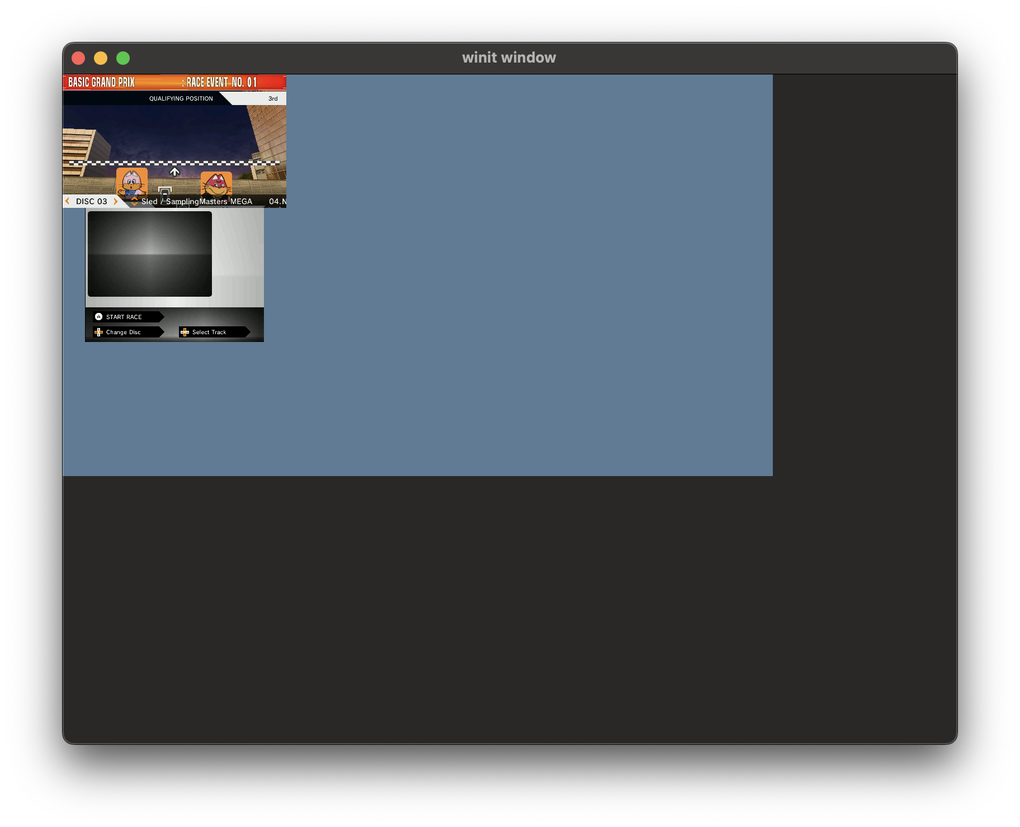
Task: Click the 'QUALIFYING POSITION' label
Action: point(181,98)
